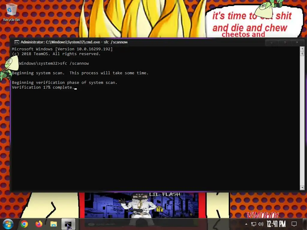Show hidden system tray icons
Viewport: 307px width, 230px height.
pyautogui.click(x=246, y=224)
